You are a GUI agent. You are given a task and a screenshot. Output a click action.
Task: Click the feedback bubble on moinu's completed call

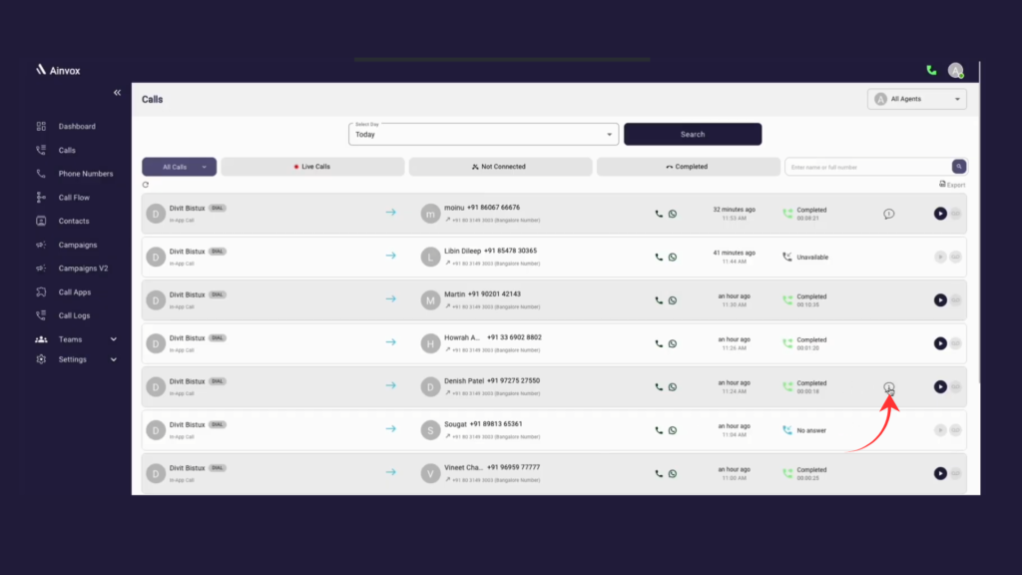889,213
